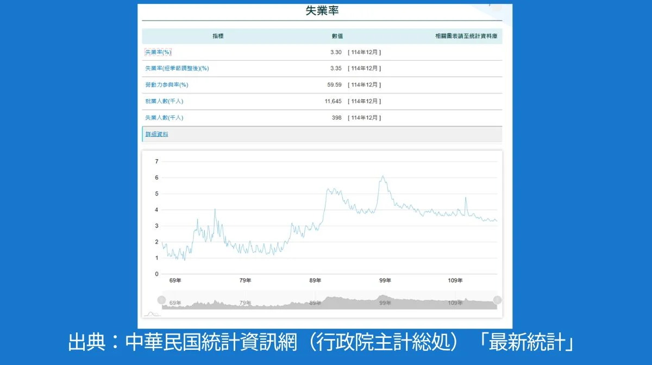Open the 勞動力參與率(%) link
This screenshot has height=365, width=652.
pyautogui.click(x=166, y=85)
